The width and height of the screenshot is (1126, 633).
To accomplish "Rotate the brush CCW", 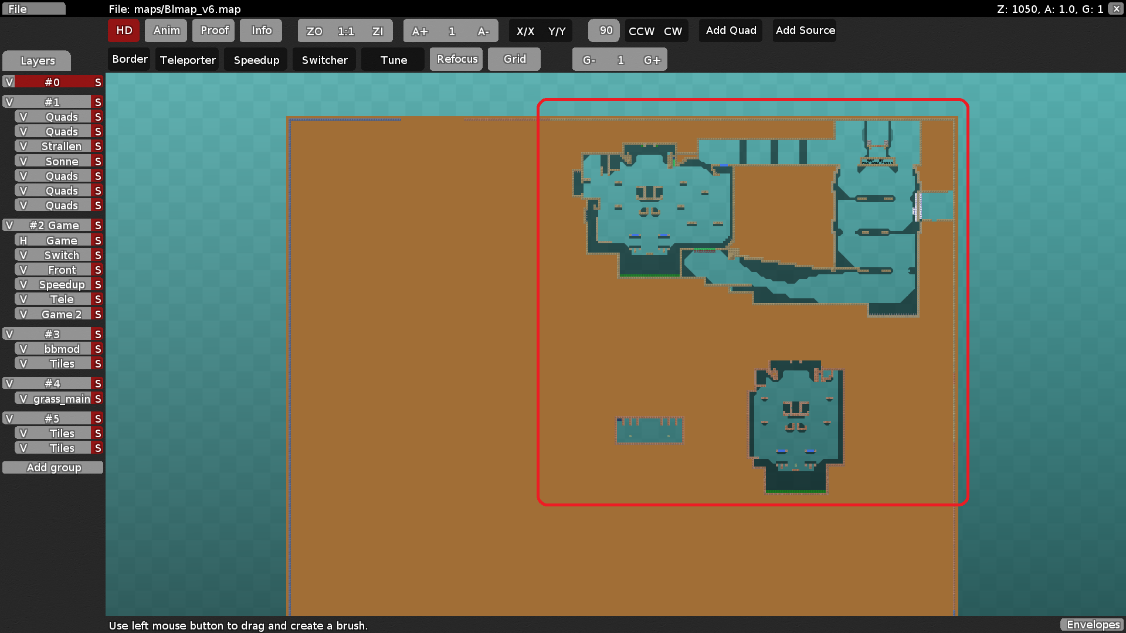I will point(641,31).
